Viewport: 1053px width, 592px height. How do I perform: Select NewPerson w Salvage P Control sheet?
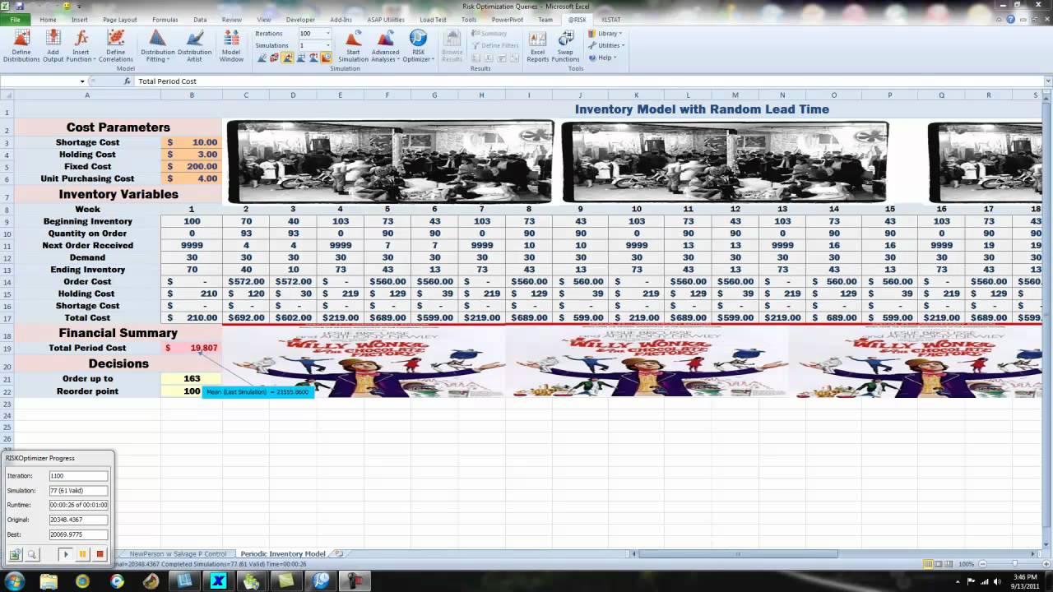click(x=178, y=554)
